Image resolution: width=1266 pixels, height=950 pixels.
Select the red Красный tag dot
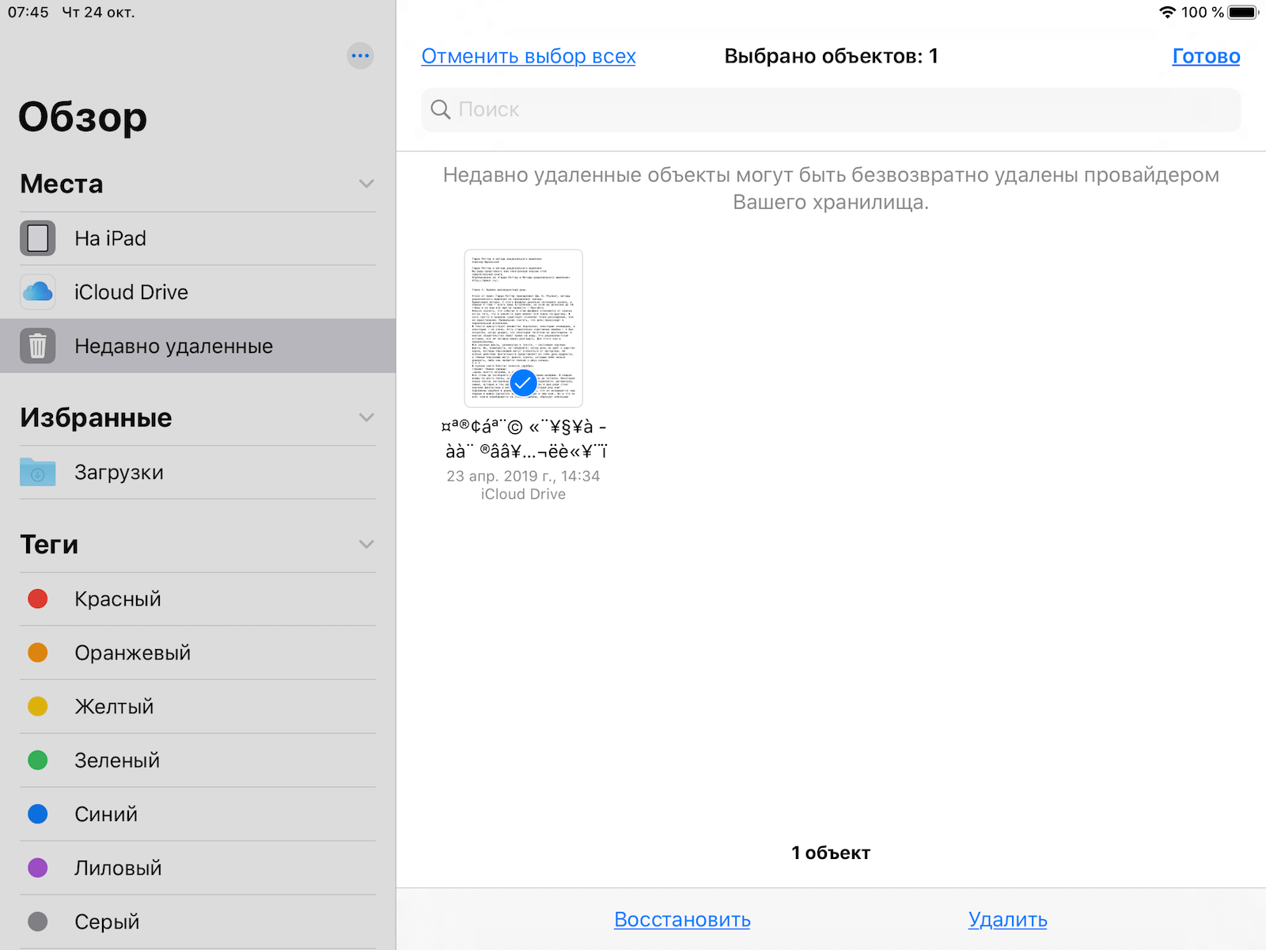[x=37, y=598]
